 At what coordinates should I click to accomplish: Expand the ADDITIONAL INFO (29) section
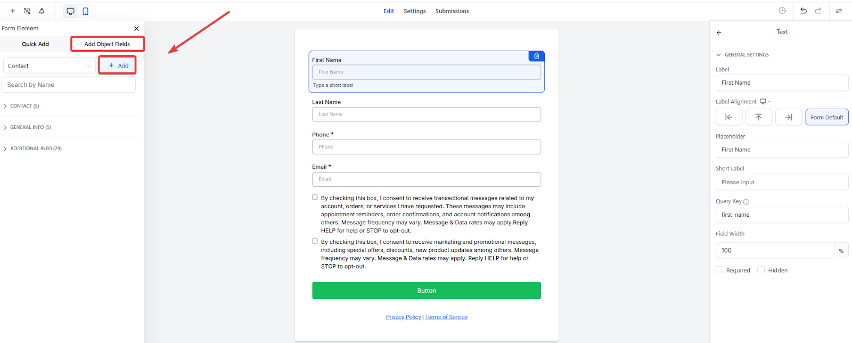(35, 149)
